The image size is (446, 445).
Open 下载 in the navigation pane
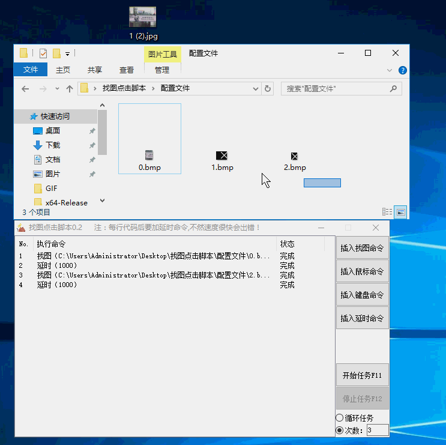tap(53, 145)
